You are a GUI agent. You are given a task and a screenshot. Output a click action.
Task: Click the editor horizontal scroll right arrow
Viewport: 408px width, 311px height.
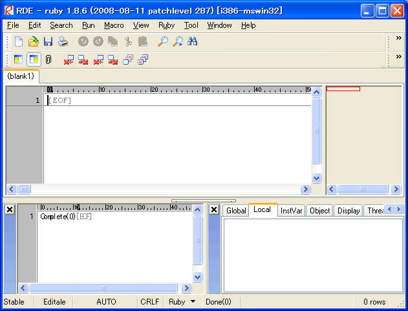click(x=305, y=189)
